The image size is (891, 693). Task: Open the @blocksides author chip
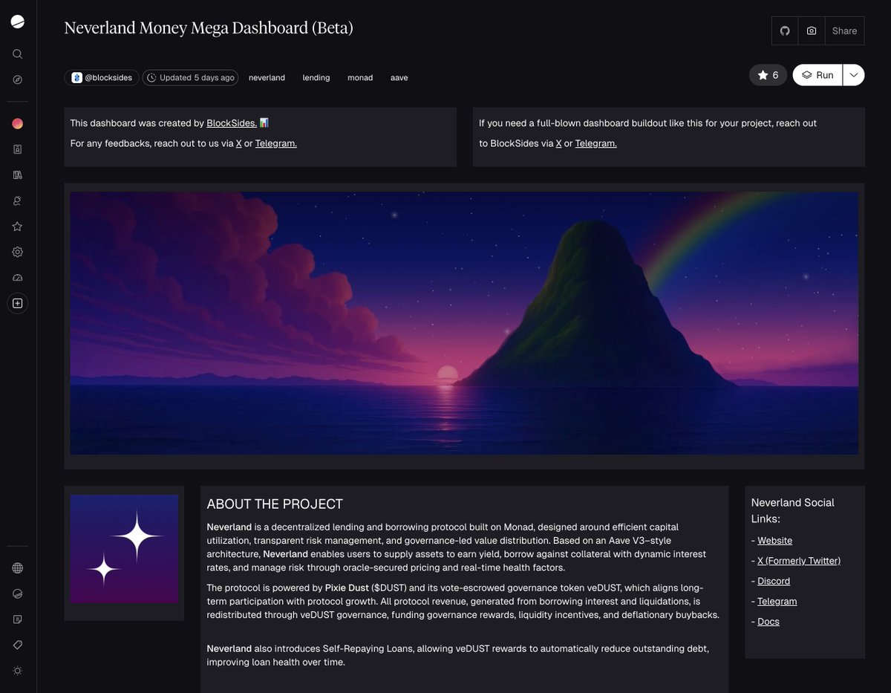coord(102,77)
